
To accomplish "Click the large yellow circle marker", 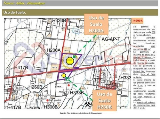I will pos(70,61).
